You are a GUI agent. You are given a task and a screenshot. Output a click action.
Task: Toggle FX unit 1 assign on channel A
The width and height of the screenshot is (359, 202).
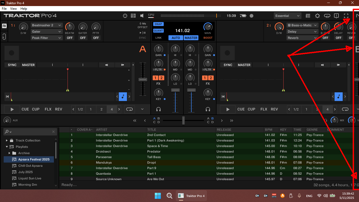coord(155,78)
